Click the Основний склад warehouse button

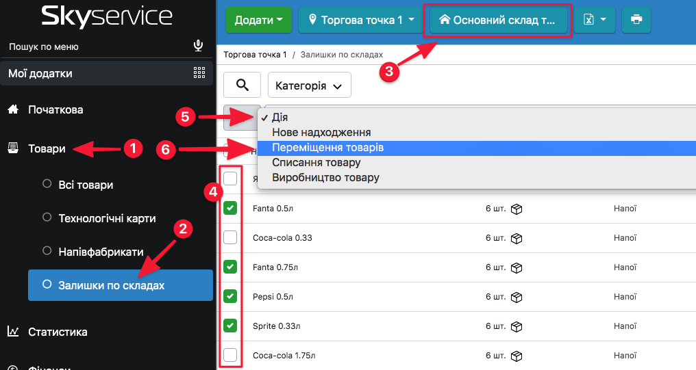click(497, 20)
